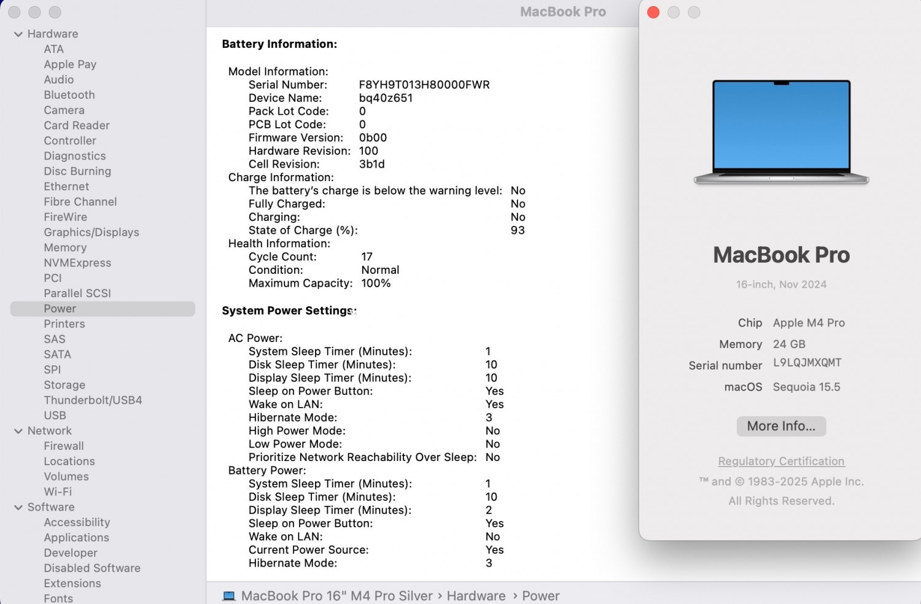Select Bluetooth in the sidebar

coord(69,95)
